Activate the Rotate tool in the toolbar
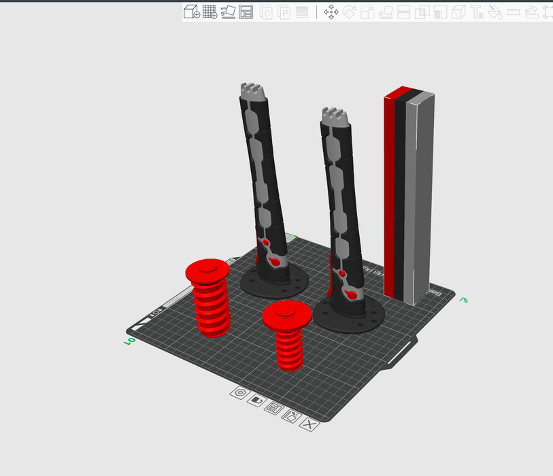The width and height of the screenshot is (553, 476). point(350,12)
